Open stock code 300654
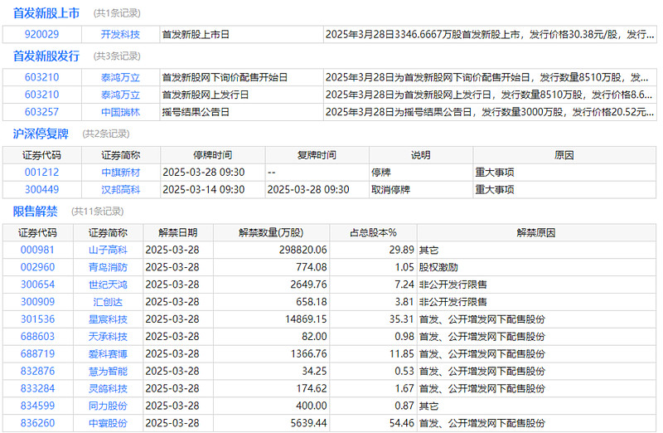The width and height of the screenshot is (663, 433). click(x=37, y=285)
